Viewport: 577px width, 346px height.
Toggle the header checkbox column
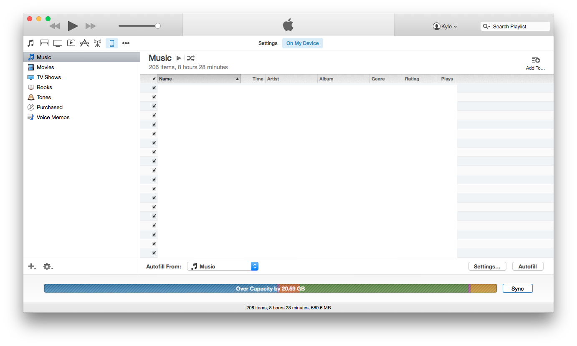tap(154, 79)
